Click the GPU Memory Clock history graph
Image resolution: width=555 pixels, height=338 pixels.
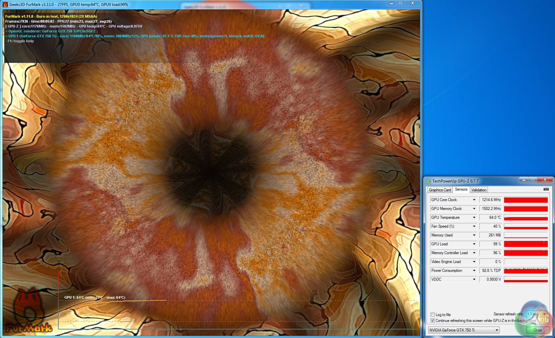coord(526,209)
